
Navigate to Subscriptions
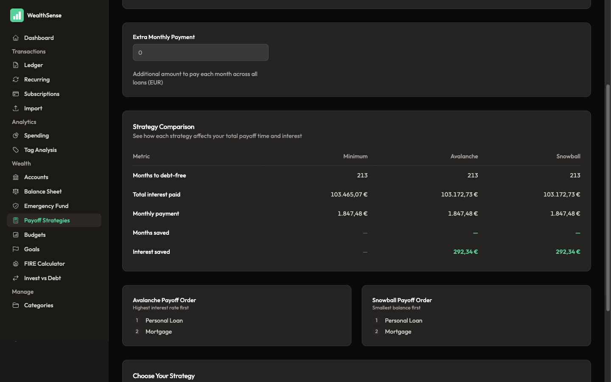tap(54, 94)
